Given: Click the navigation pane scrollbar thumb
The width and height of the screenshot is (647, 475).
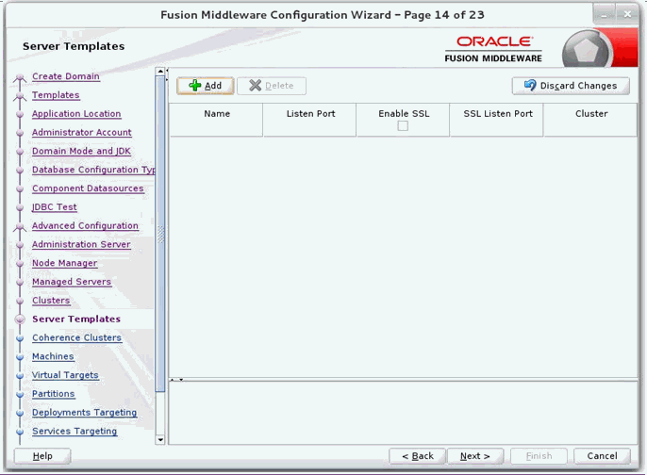Looking at the screenshot, I should coord(160,234).
